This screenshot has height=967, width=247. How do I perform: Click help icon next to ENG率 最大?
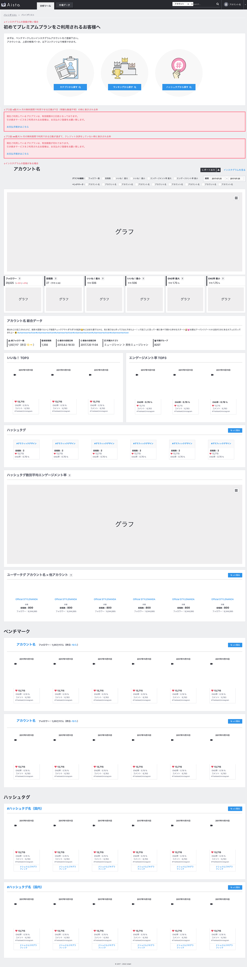click(182, 278)
